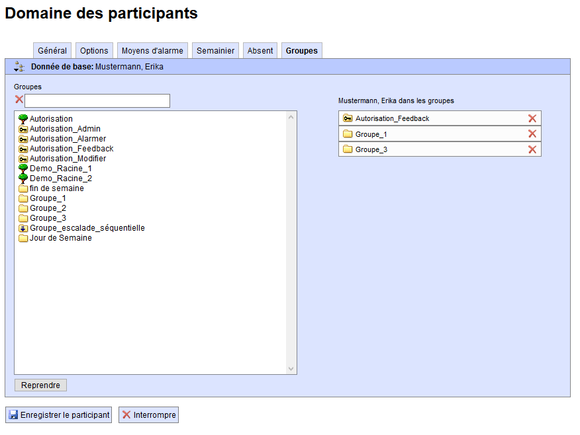Switch to the Général tab
Image resolution: width=580 pixels, height=435 pixels.
52,51
